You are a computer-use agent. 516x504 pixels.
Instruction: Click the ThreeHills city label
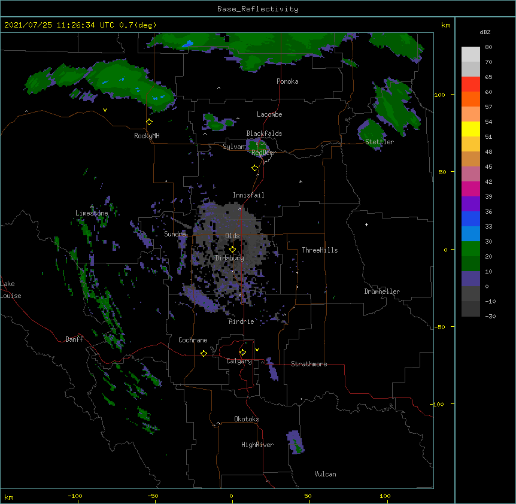[x=320, y=250]
